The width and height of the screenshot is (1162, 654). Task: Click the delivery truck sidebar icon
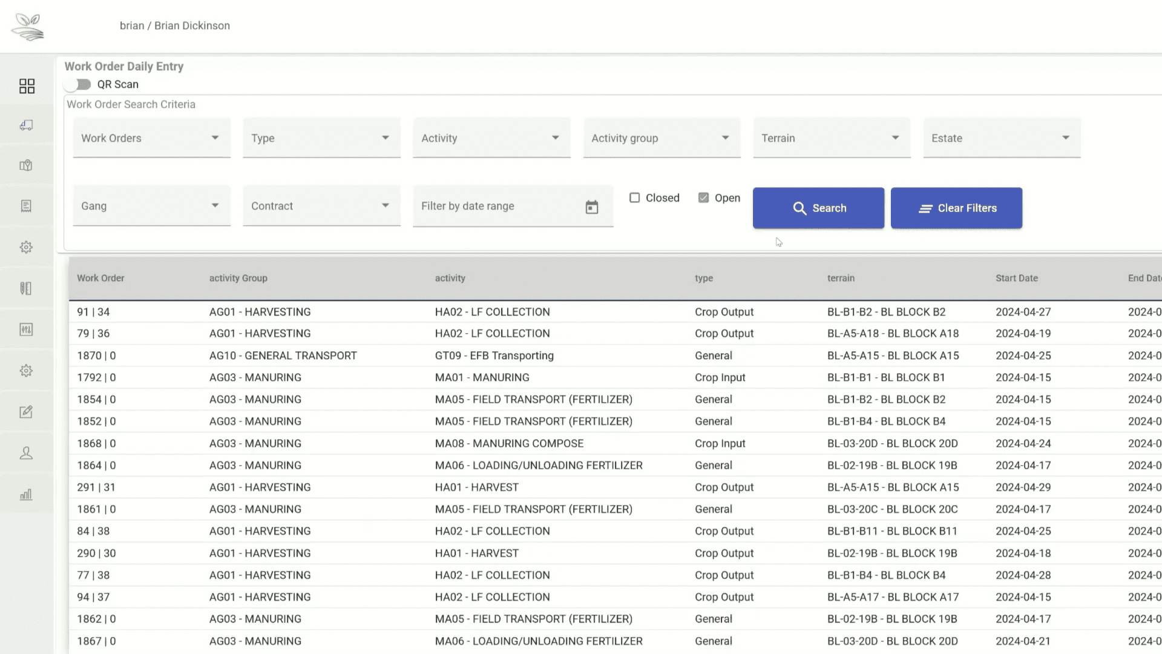point(26,125)
